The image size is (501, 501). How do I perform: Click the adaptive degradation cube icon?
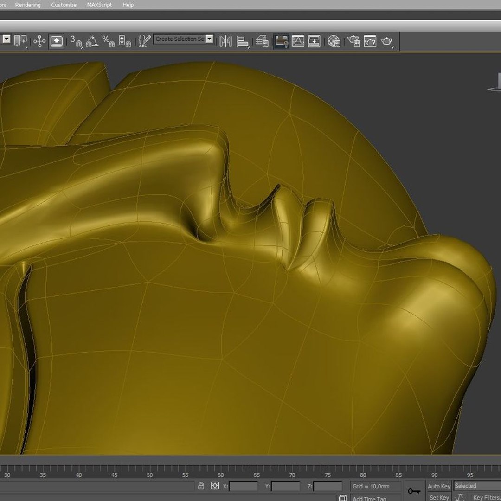tap(342, 498)
